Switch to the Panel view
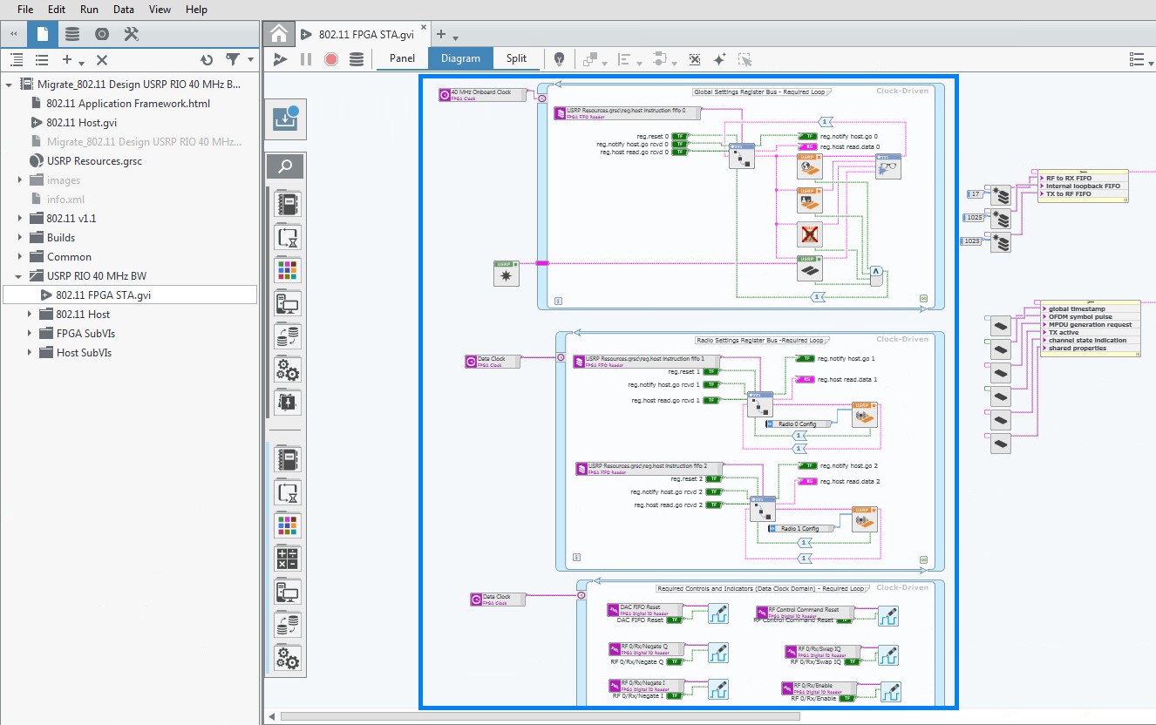1156x725 pixels. point(402,58)
